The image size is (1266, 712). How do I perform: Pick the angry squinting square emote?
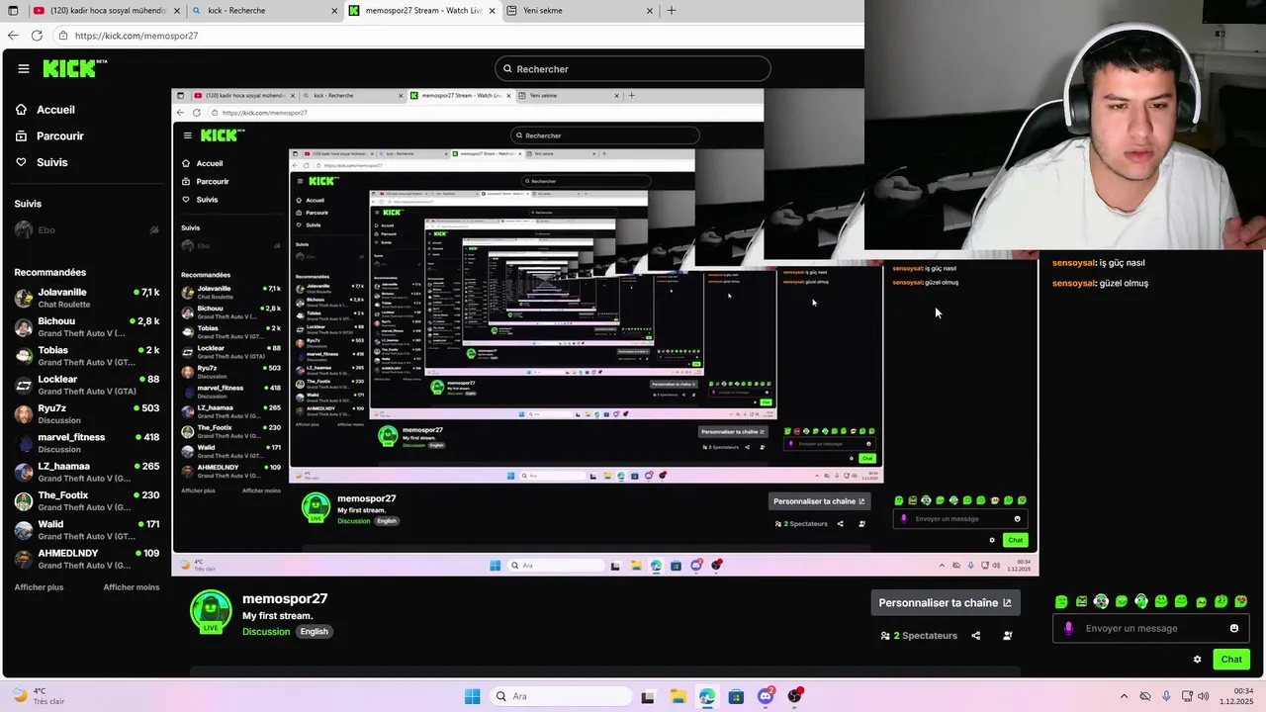[x=1081, y=601]
